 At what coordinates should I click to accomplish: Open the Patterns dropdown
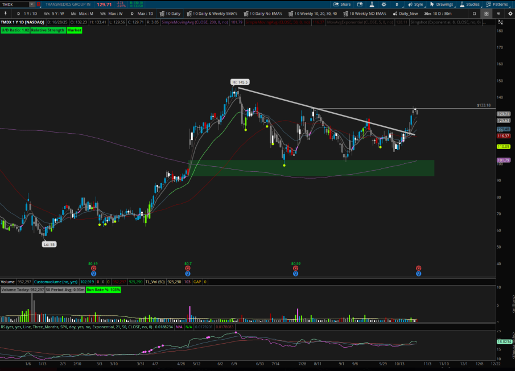coord(497,5)
